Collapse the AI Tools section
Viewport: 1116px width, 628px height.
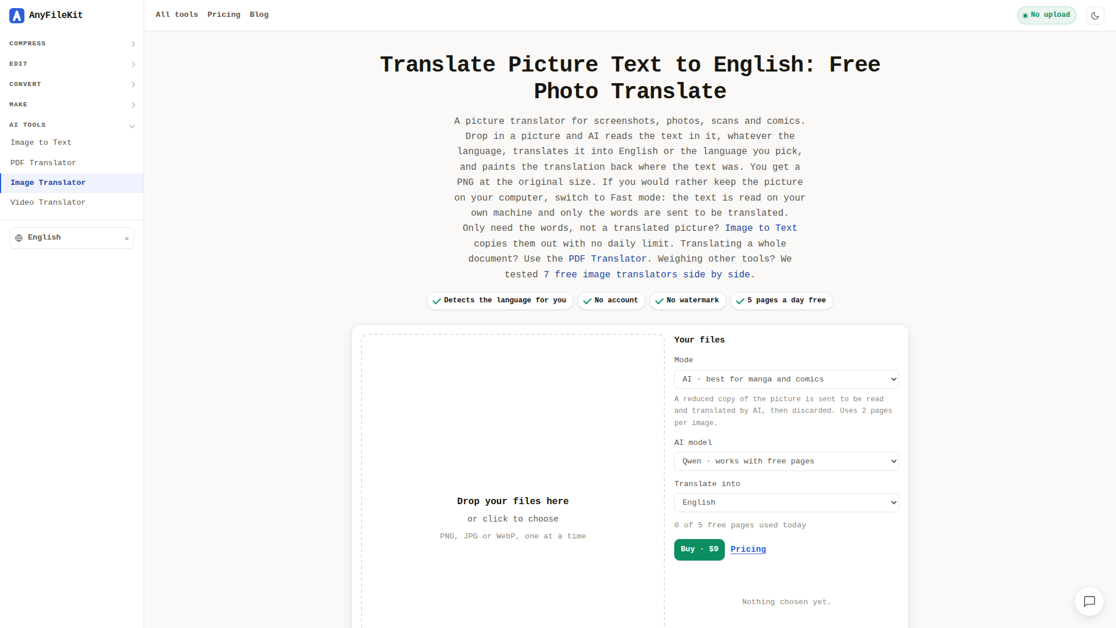point(72,125)
